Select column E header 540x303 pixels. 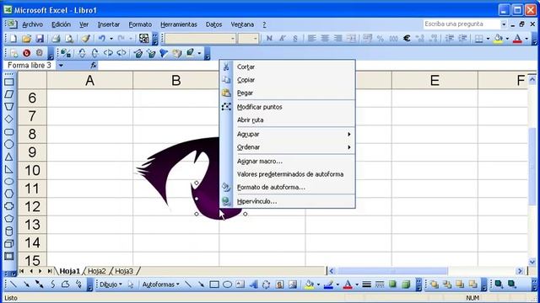(x=435, y=81)
